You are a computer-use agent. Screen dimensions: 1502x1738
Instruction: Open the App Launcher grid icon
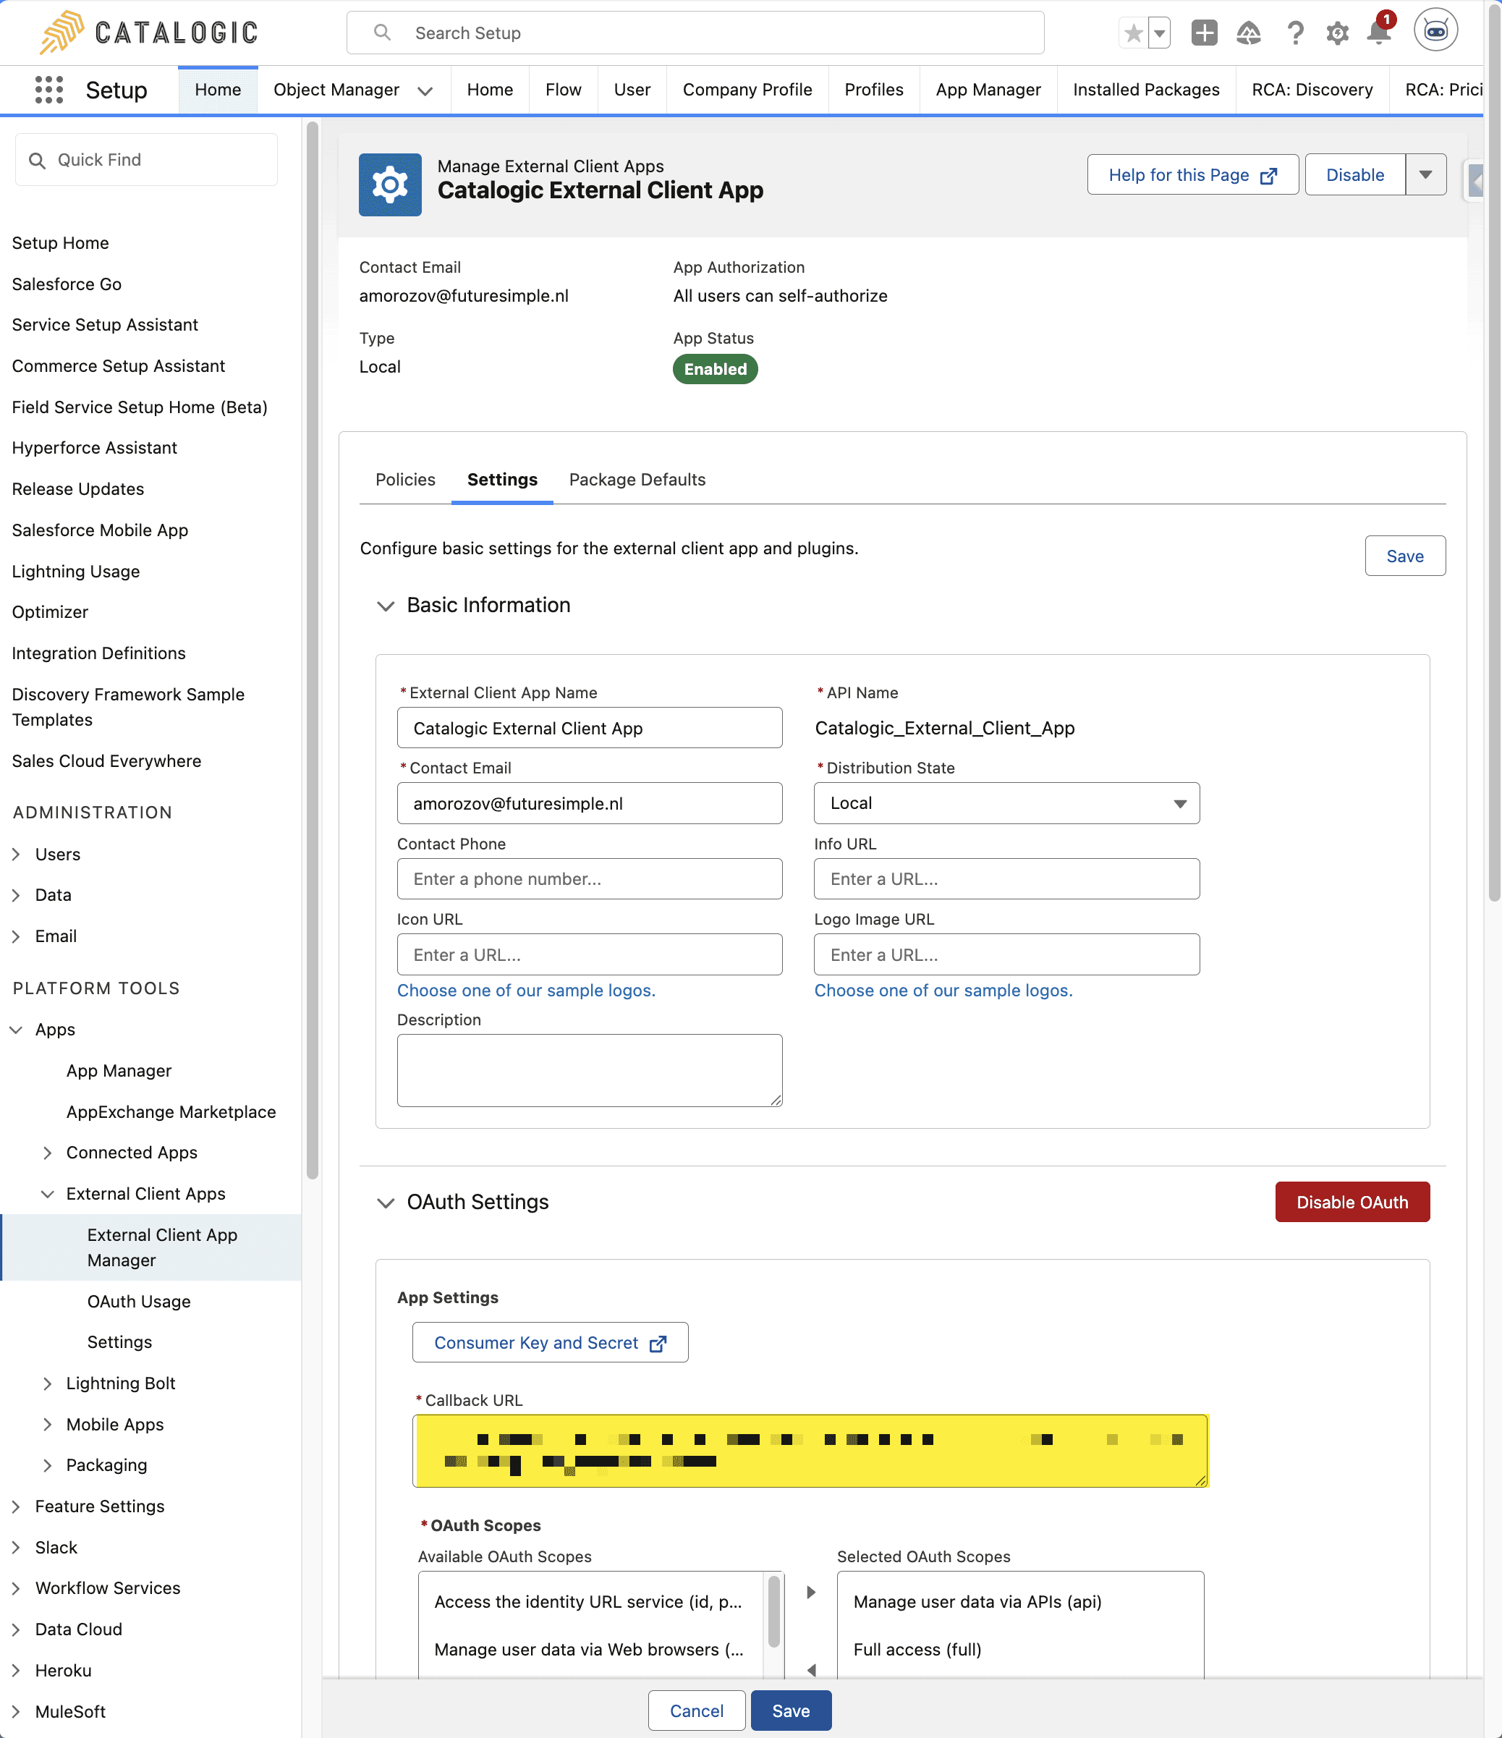tap(48, 90)
